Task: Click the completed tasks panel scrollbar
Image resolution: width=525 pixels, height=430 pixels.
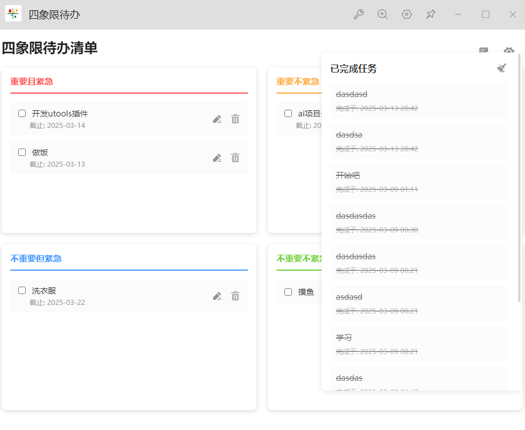Action: (519, 178)
